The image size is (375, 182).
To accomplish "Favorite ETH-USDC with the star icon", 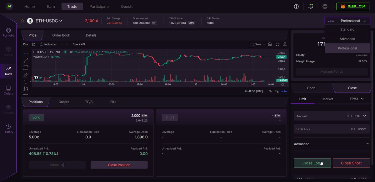I will 22,21.
